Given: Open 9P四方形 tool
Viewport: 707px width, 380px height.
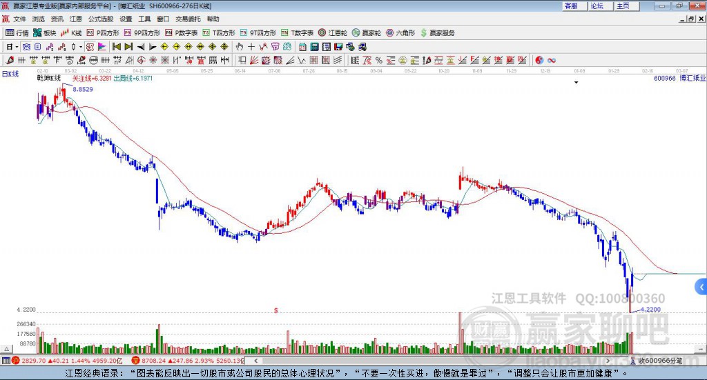Looking at the screenshot, I should click(142, 33).
